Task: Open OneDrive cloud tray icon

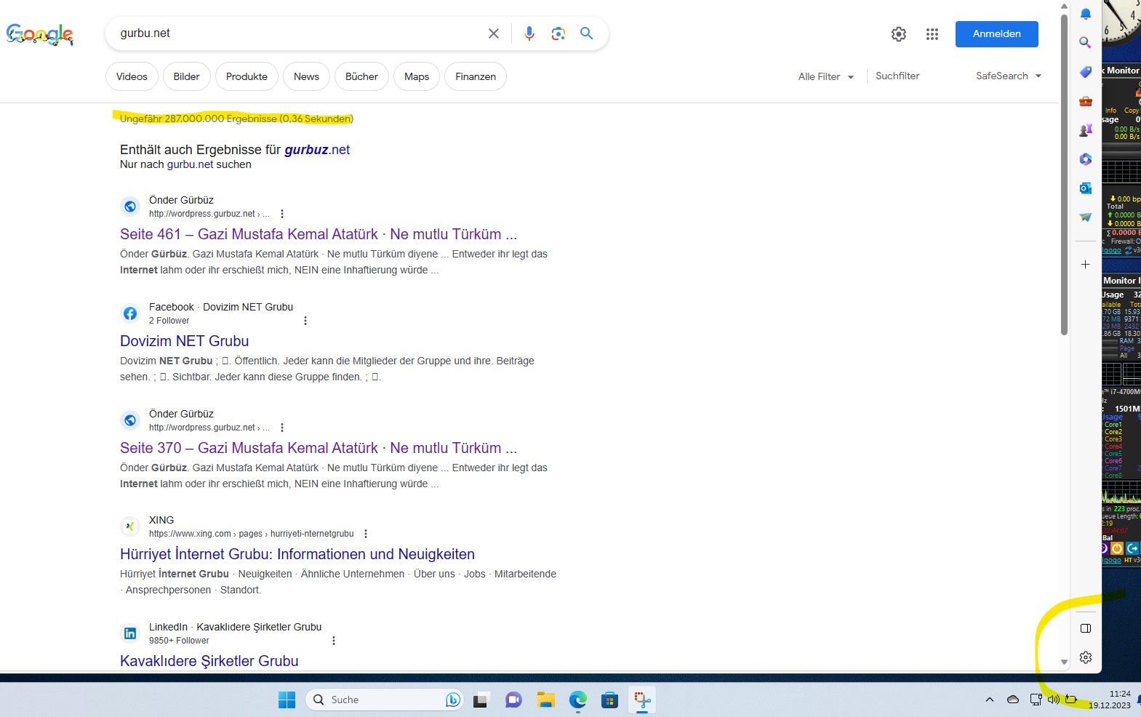Action: (x=1013, y=700)
